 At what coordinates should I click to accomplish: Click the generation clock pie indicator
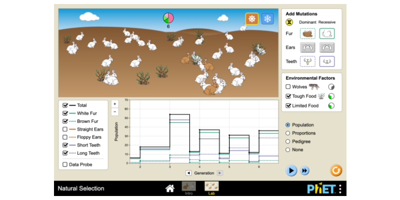coord(168,18)
